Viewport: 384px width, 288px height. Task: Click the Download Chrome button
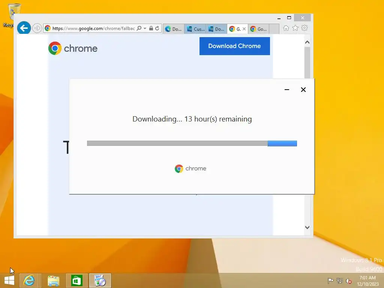pos(235,46)
